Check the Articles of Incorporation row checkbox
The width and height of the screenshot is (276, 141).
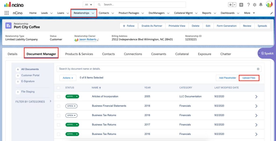tap(58, 97)
